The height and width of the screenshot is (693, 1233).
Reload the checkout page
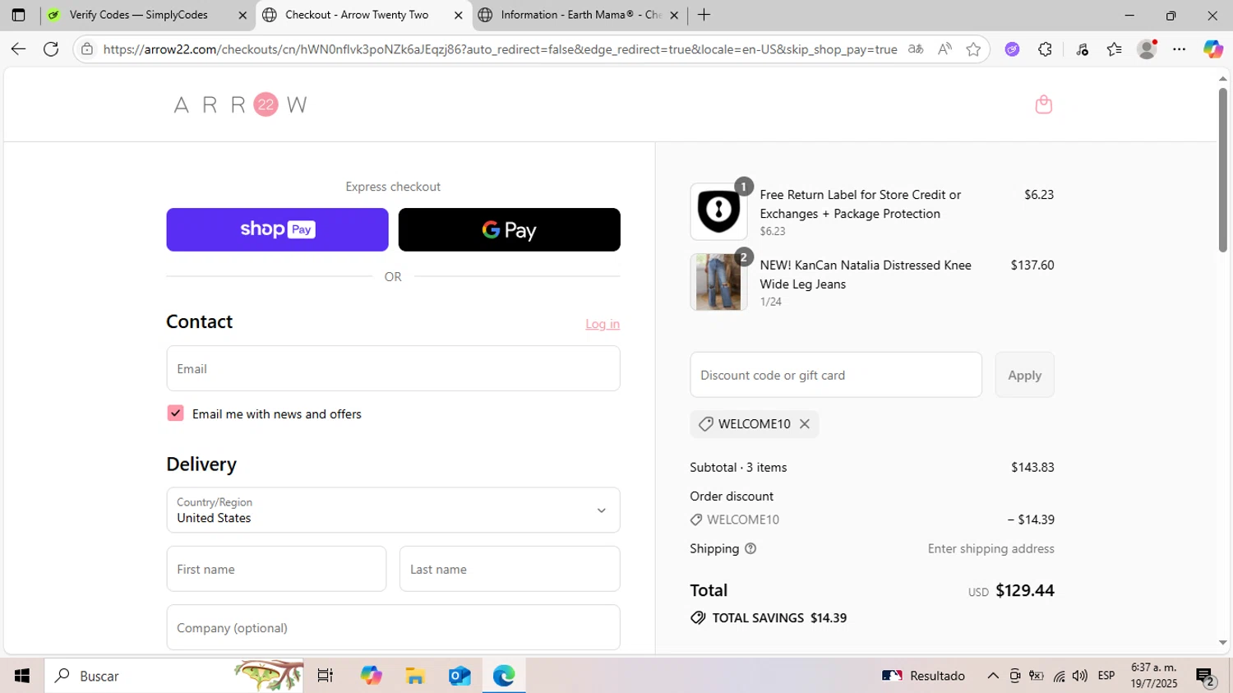pyautogui.click(x=51, y=49)
